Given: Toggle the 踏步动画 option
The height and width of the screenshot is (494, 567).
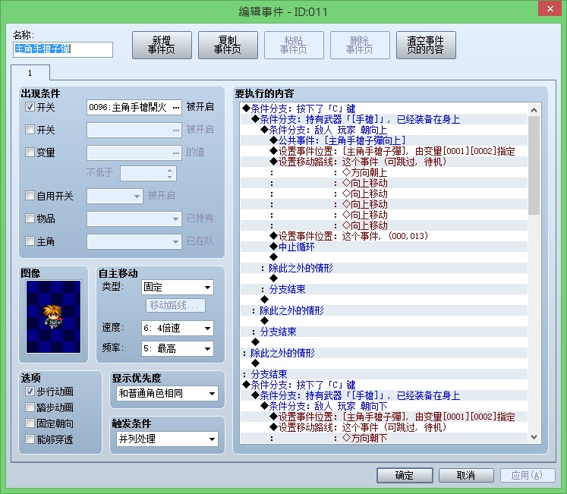Looking at the screenshot, I should [x=30, y=407].
